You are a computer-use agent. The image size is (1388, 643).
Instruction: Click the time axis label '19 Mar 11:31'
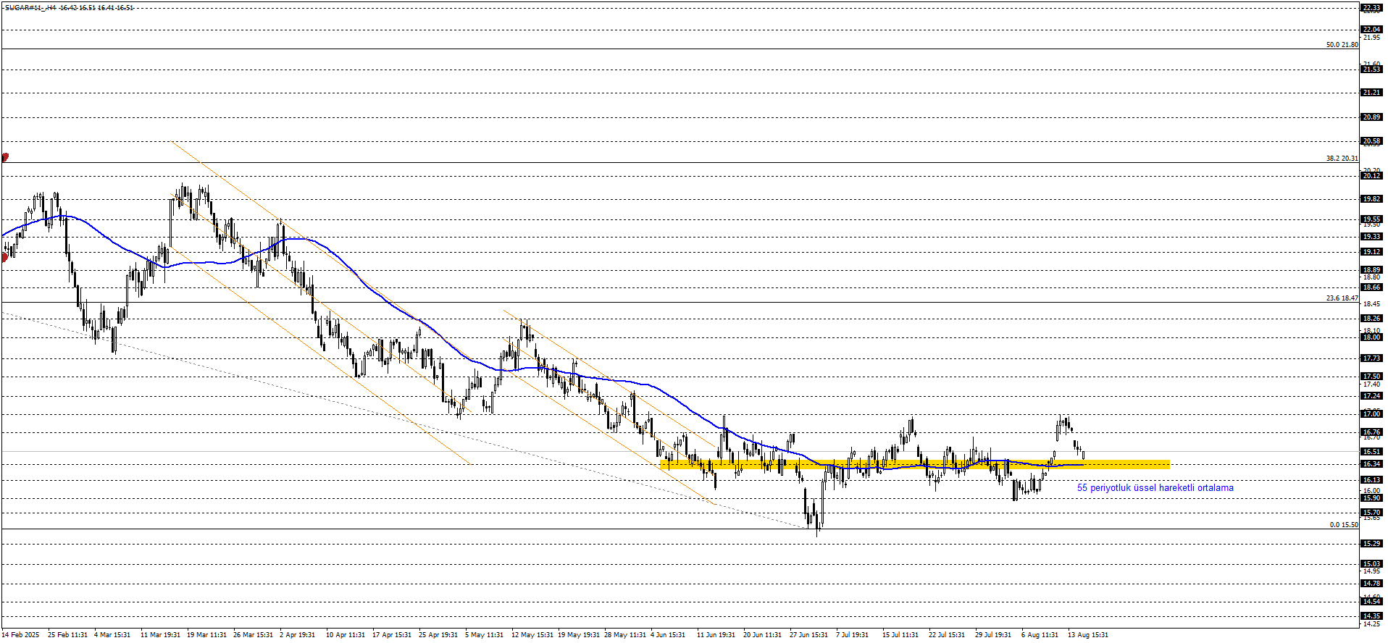(206, 635)
